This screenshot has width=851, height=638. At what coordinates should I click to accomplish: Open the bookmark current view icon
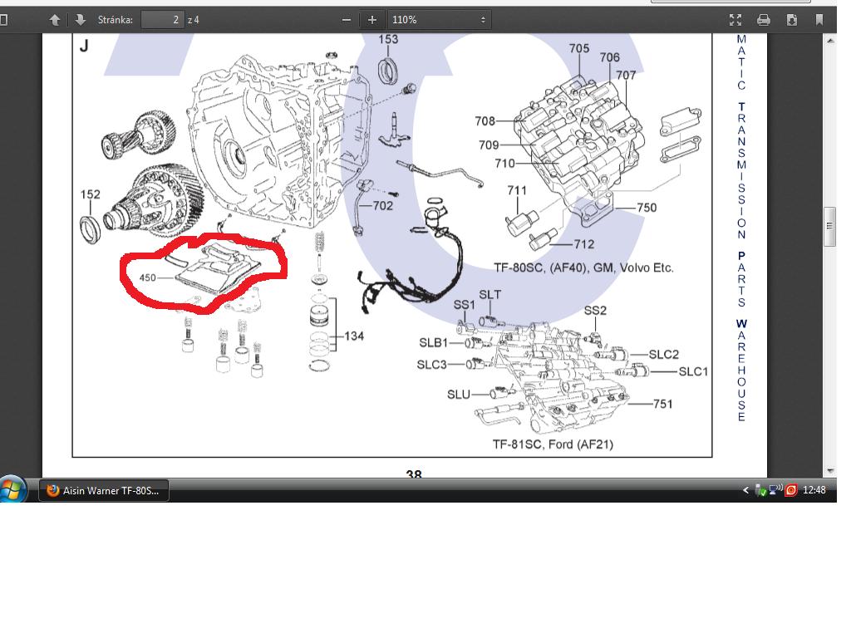point(819,19)
